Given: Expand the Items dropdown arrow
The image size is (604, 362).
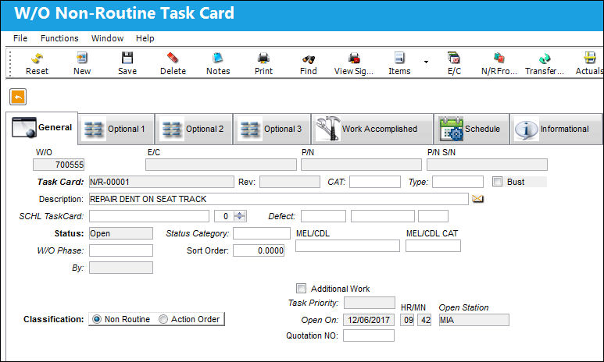Looking at the screenshot, I should point(426,62).
